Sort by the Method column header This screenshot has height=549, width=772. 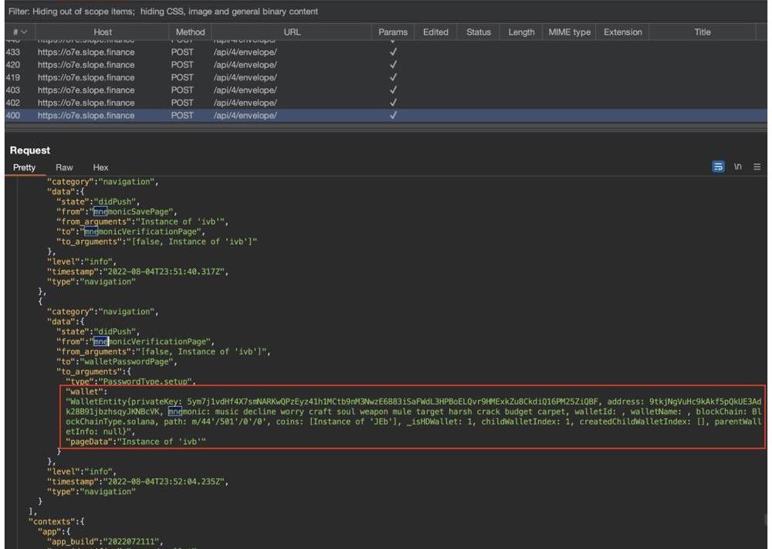click(190, 32)
